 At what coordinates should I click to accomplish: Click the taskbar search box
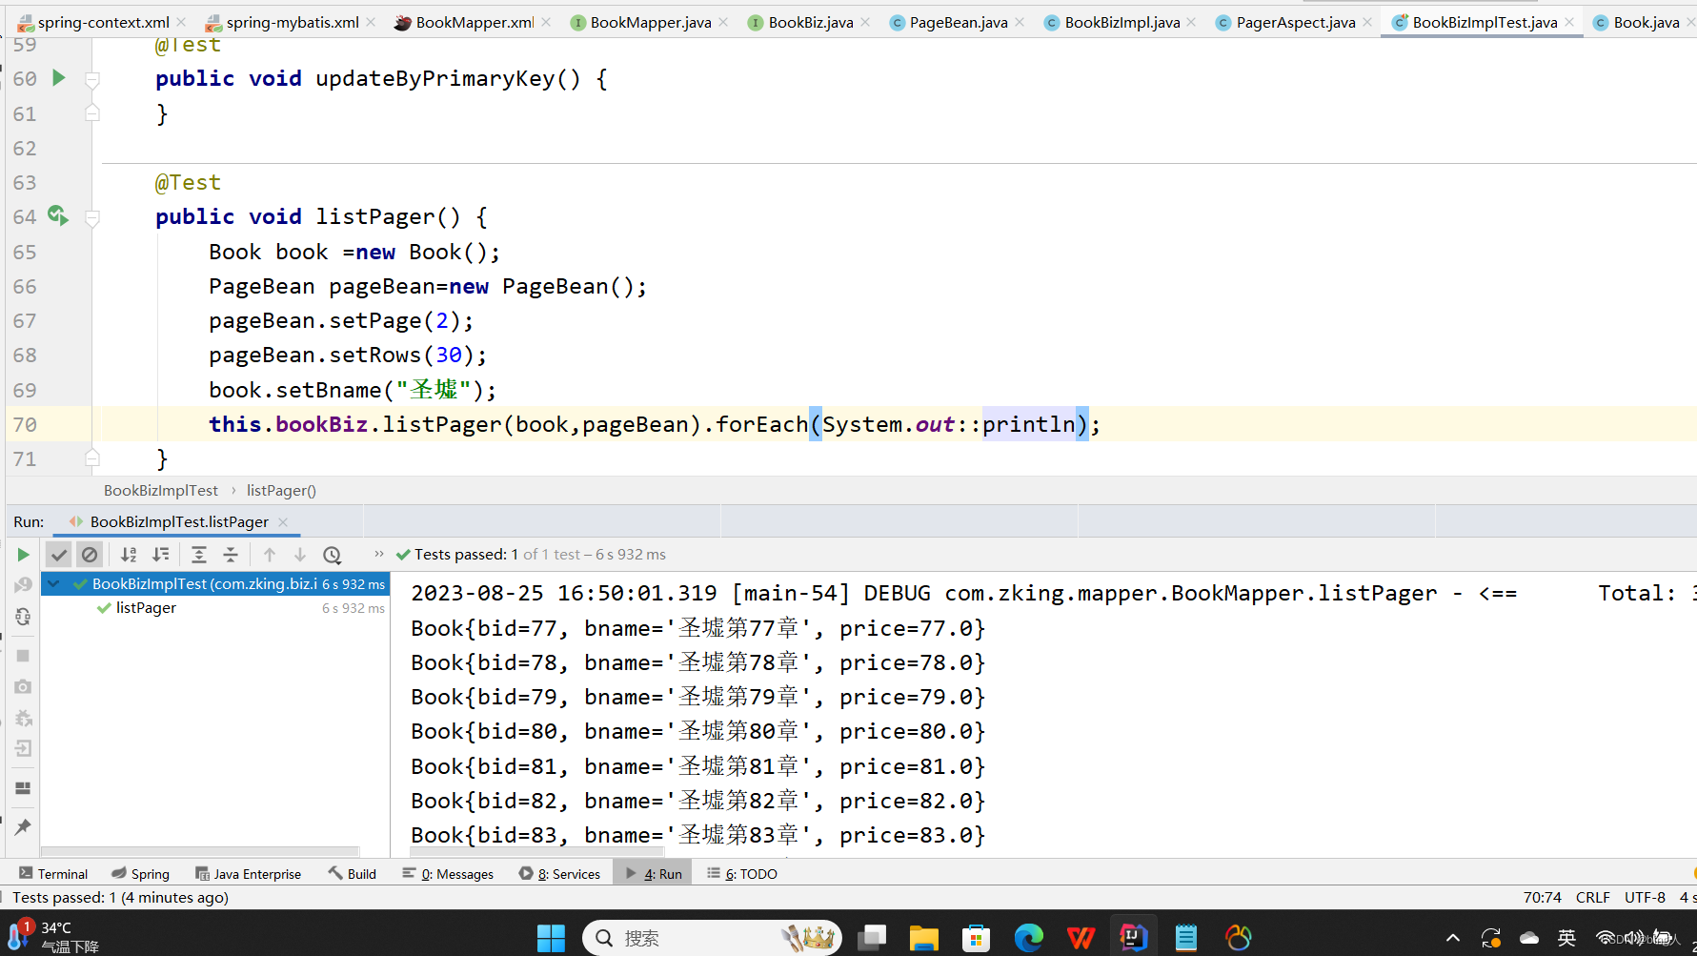pos(712,938)
